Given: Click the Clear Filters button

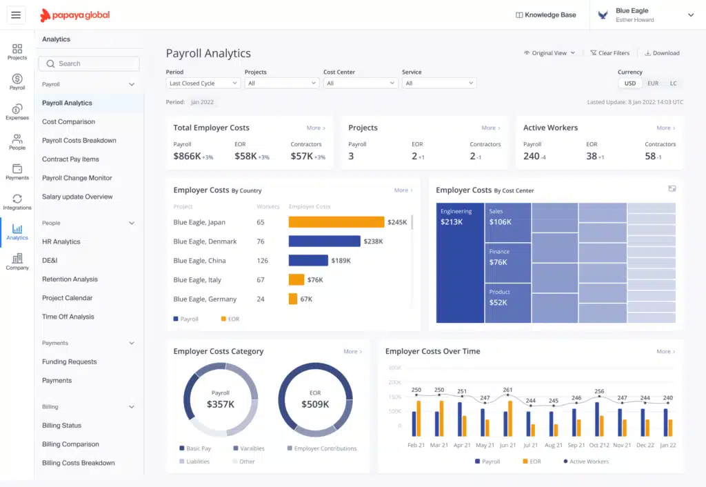Looking at the screenshot, I should 609,52.
